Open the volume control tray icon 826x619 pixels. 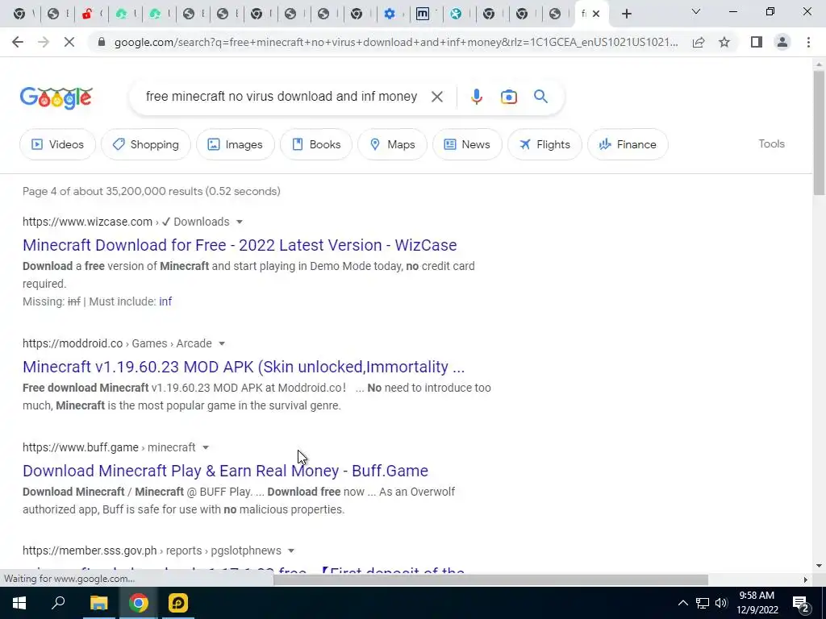click(x=721, y=603)
